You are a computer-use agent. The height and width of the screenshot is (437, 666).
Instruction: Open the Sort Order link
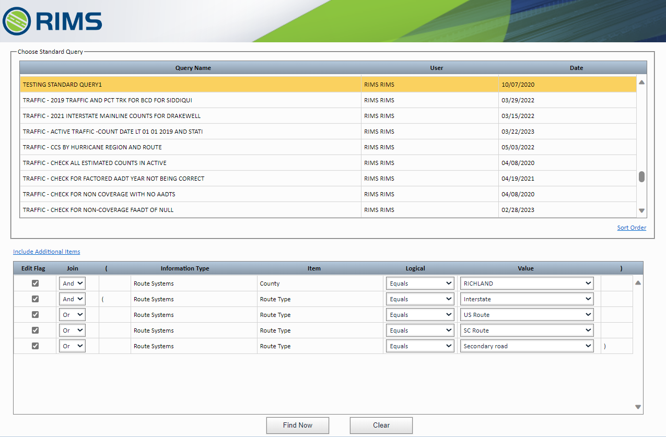tap(632, 228)
